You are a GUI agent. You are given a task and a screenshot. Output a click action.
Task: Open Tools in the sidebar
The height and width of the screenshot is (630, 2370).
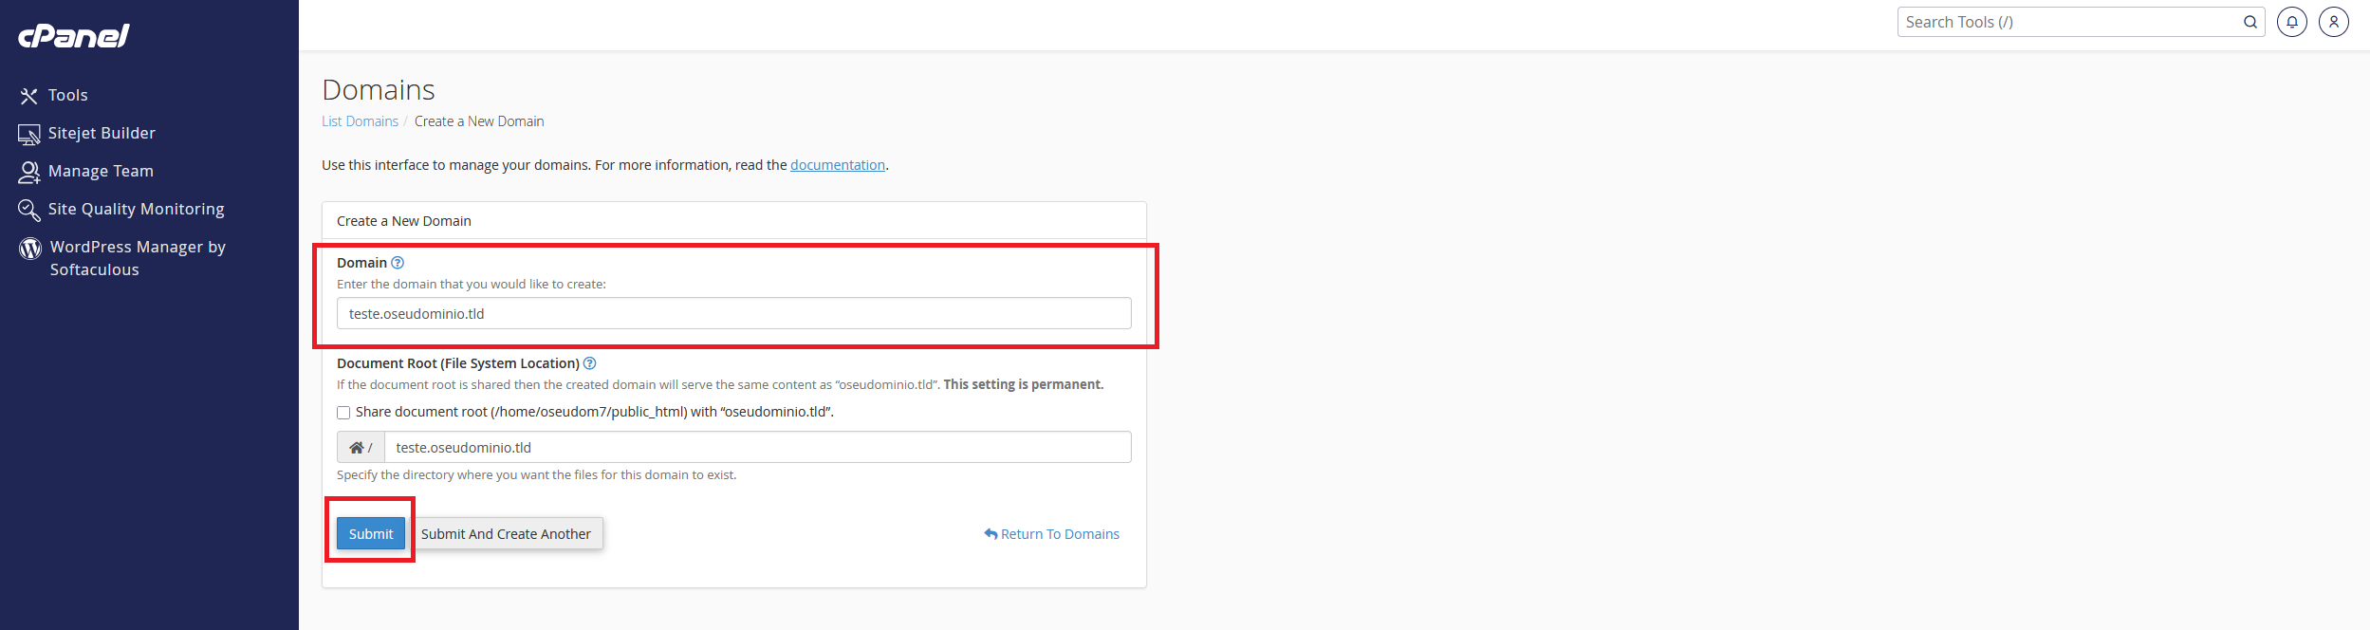(x=67, y=95)
